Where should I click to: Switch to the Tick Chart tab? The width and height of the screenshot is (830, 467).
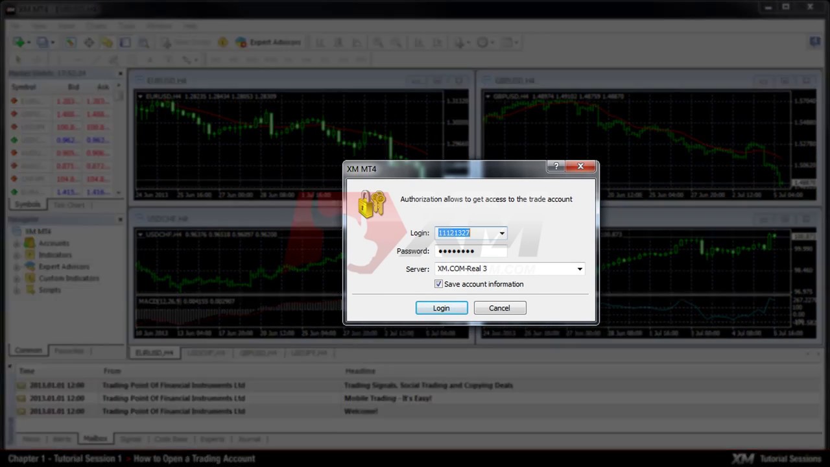pos(69,205)
